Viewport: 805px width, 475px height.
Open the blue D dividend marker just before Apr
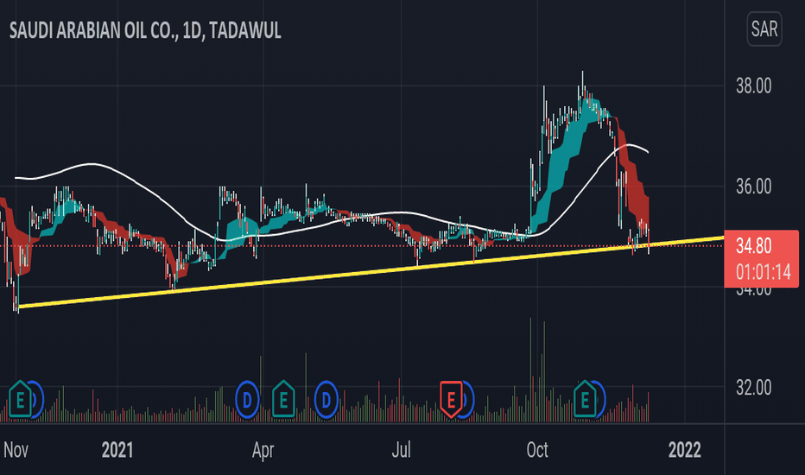click(x=247, y=399)
